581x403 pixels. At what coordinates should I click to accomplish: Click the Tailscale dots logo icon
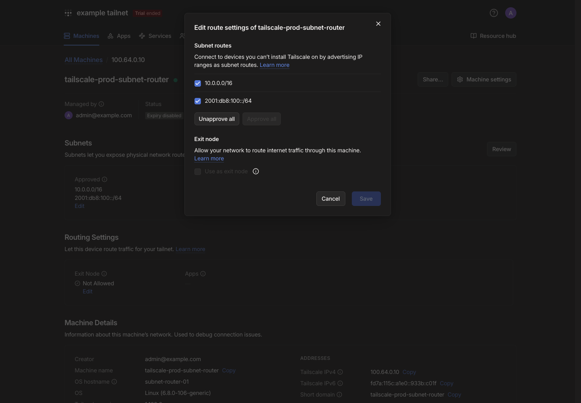[68, 13]
